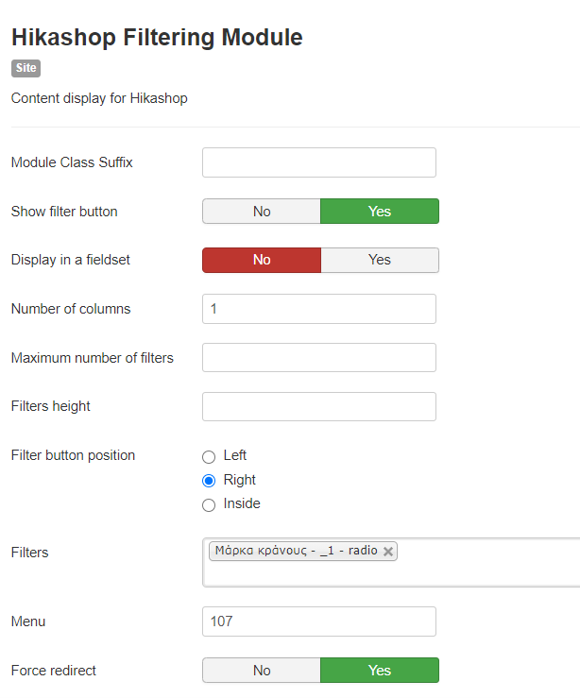Set Show filter button to Yes
This screenshot has width=580, height=698.
[x=380, y=211]
